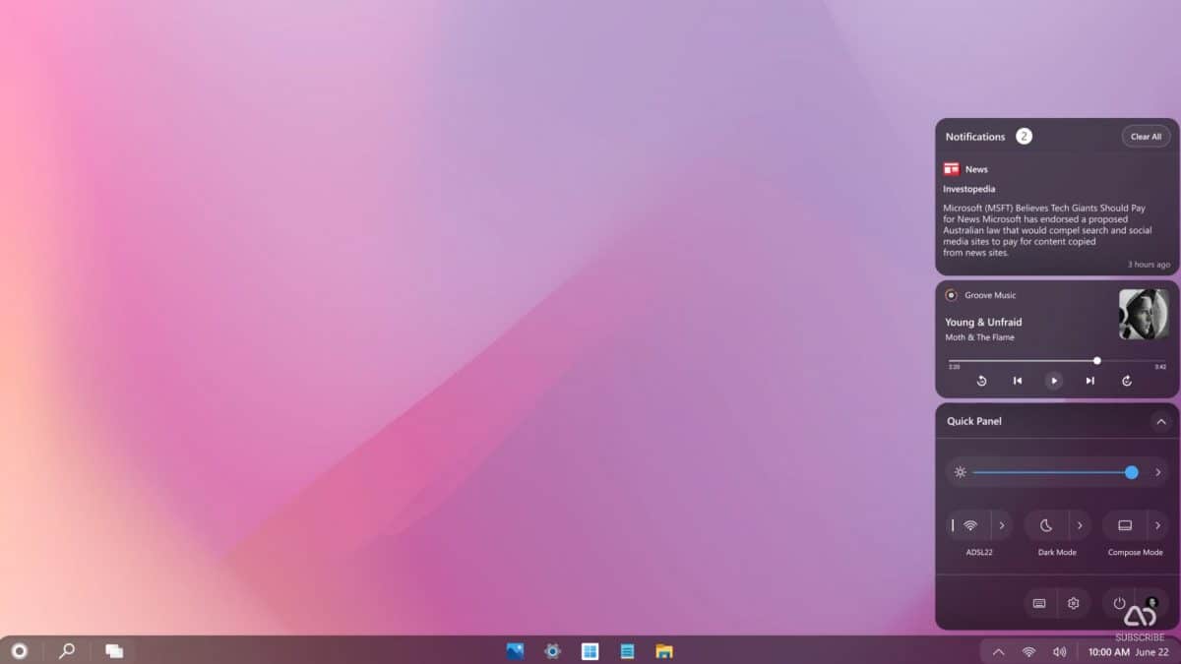Open Search from the taskbar

pos(67,651)
